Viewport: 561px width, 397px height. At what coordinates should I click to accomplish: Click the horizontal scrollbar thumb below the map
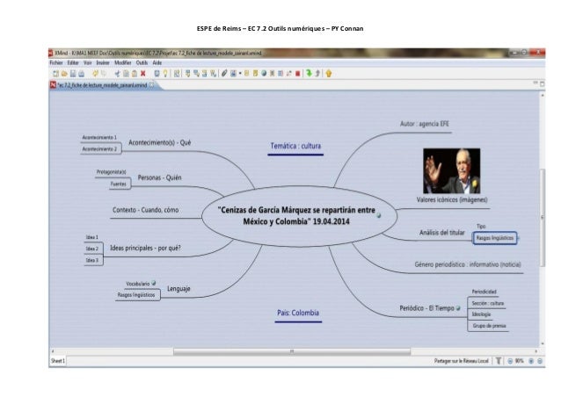(x=292, y=351)
